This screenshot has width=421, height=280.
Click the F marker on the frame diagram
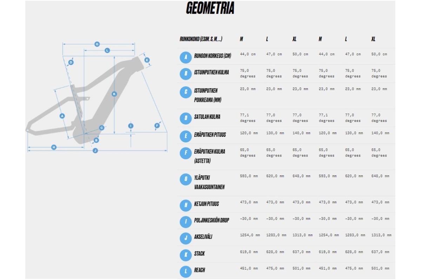tap(157, 126)
